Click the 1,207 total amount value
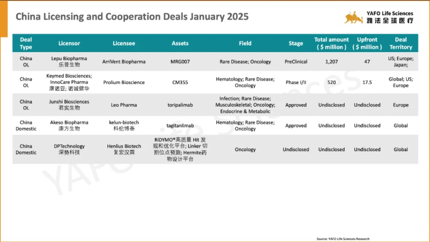The width and height of the screenshot is (430, 242). (331, 62)
